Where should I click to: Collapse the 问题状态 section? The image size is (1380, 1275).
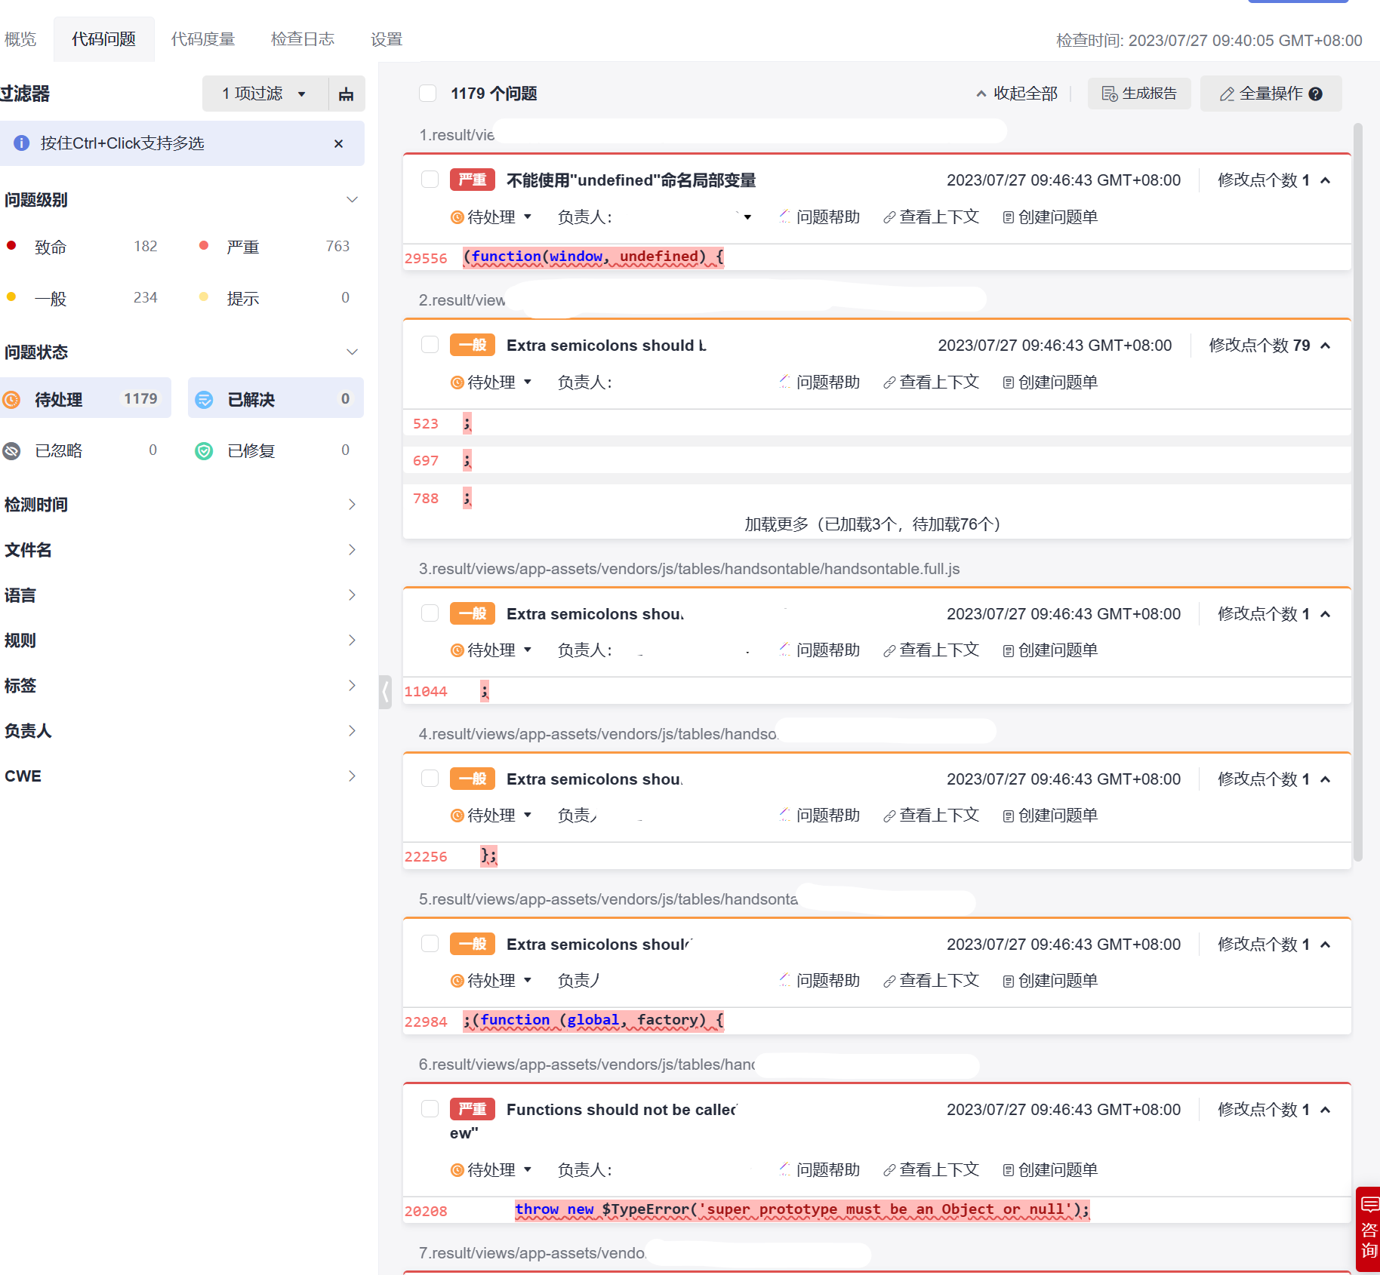pos(352,352)
